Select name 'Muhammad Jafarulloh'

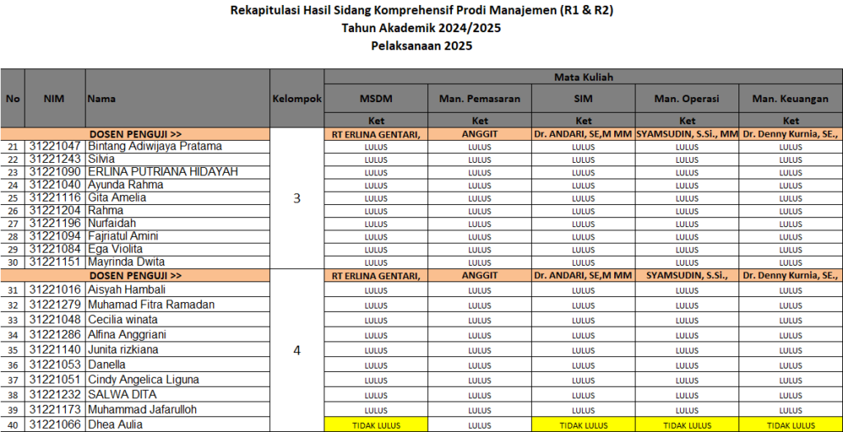[x=142, y=410]
